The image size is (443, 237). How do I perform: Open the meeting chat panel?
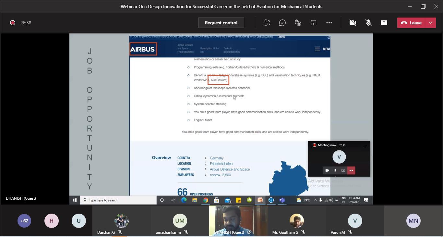point(282,23)
